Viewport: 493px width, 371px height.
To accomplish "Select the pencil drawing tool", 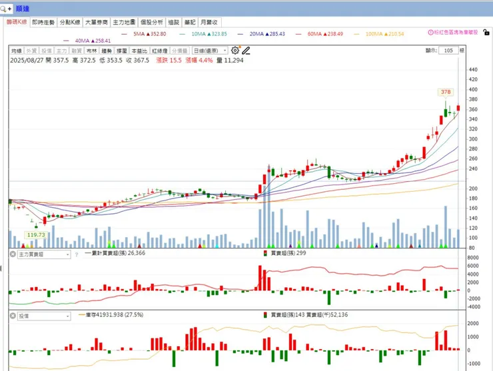I will point(246,51).
